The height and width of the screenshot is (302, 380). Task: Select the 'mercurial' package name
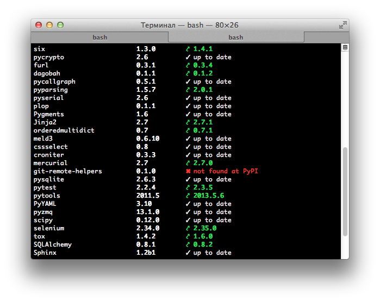click(x=51, y=163)
